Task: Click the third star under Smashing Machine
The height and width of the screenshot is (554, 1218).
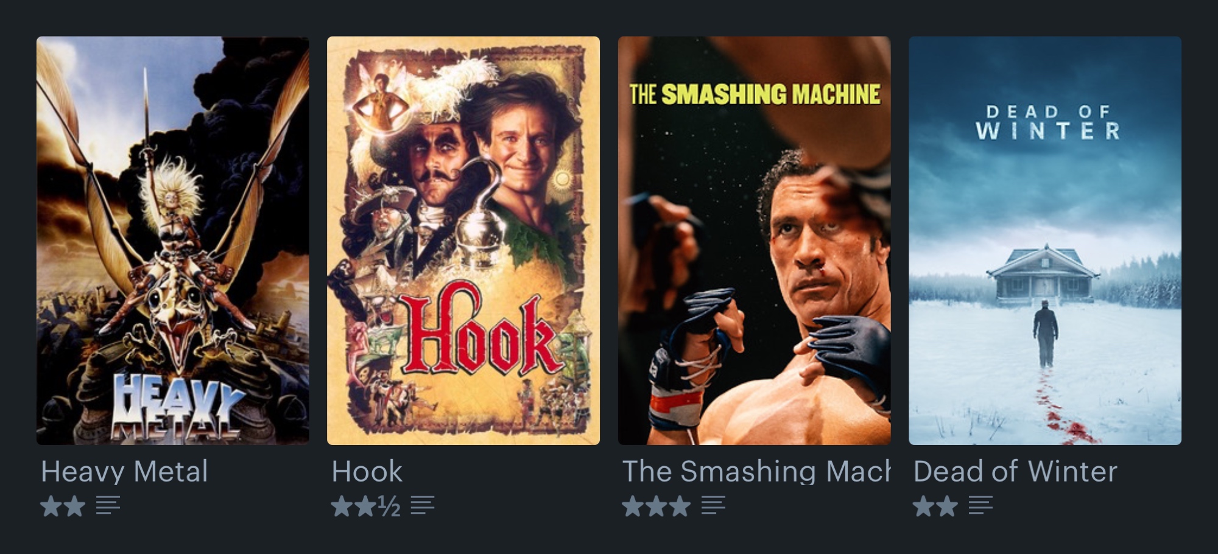Action: tap(680, 506)
